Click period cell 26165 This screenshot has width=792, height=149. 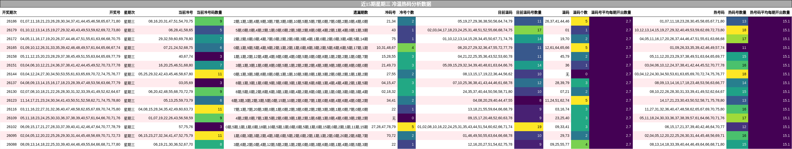coord(11,48)
